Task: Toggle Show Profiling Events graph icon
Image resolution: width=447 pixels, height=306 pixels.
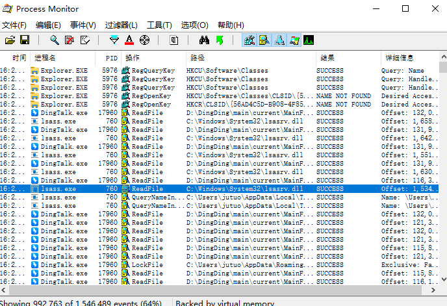Action: coord(309,40)
